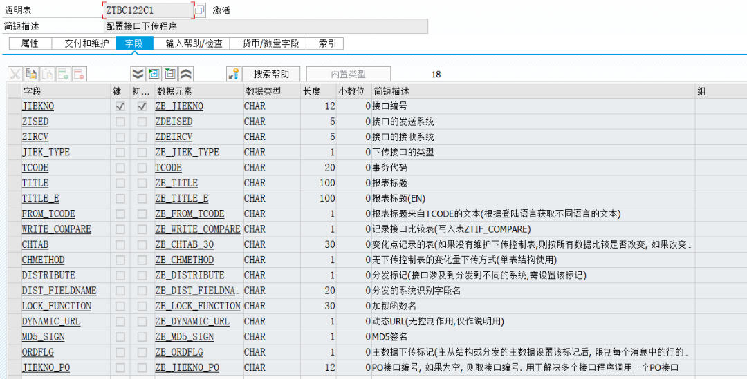Tick initial checkbox in DISTRIBUTE row
The height and width of the screenshot is (379, 747).
coord(142,275)
